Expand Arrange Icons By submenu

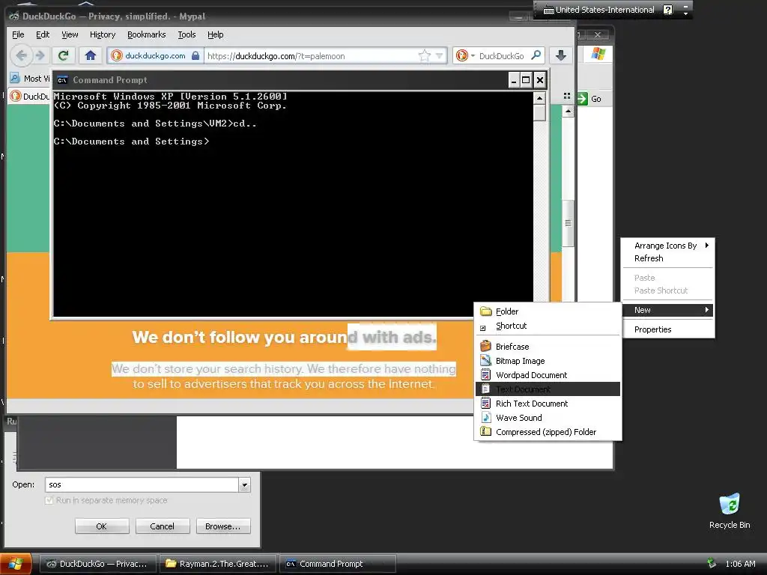tap(667, 246)
